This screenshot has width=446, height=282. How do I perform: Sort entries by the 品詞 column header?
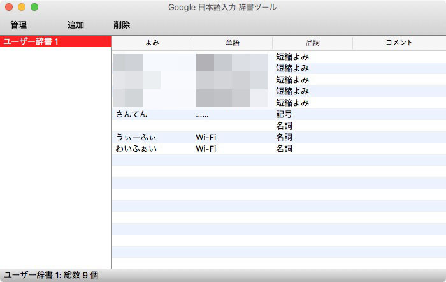coord(312,43)
